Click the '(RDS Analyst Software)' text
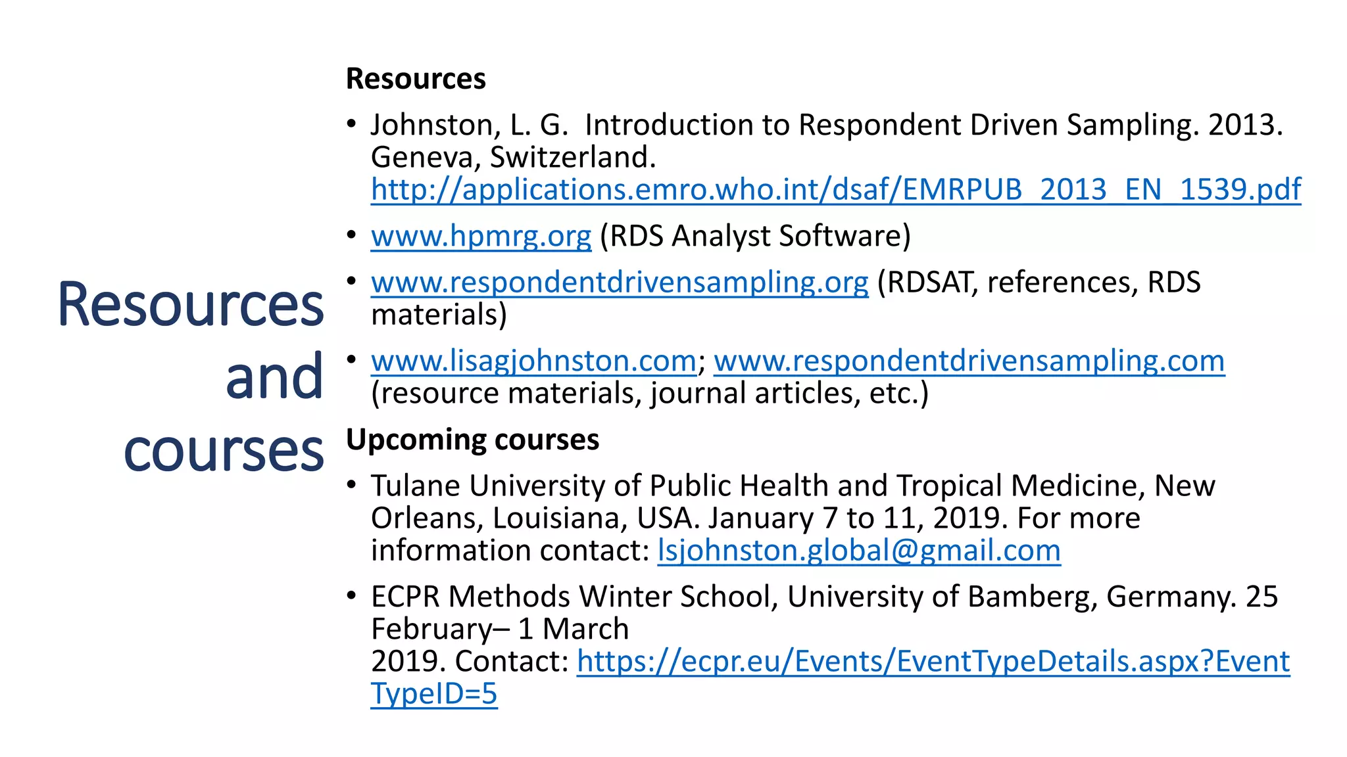 [x=755, y=236]
